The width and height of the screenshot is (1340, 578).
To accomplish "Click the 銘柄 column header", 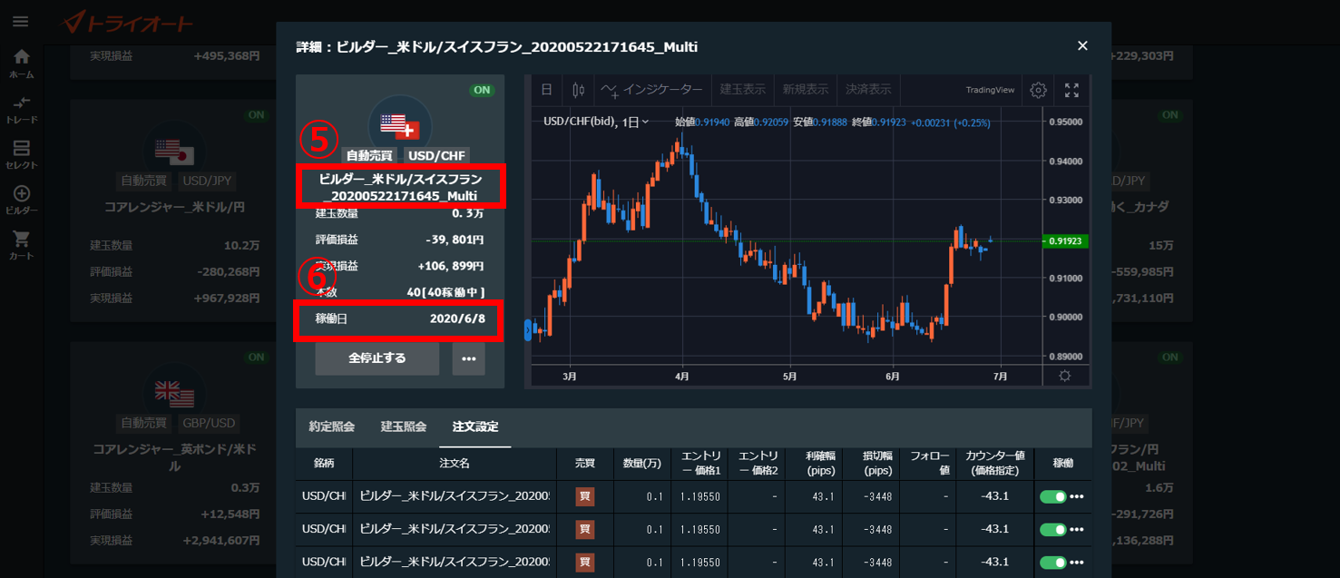I will click(x=324, y=463).
